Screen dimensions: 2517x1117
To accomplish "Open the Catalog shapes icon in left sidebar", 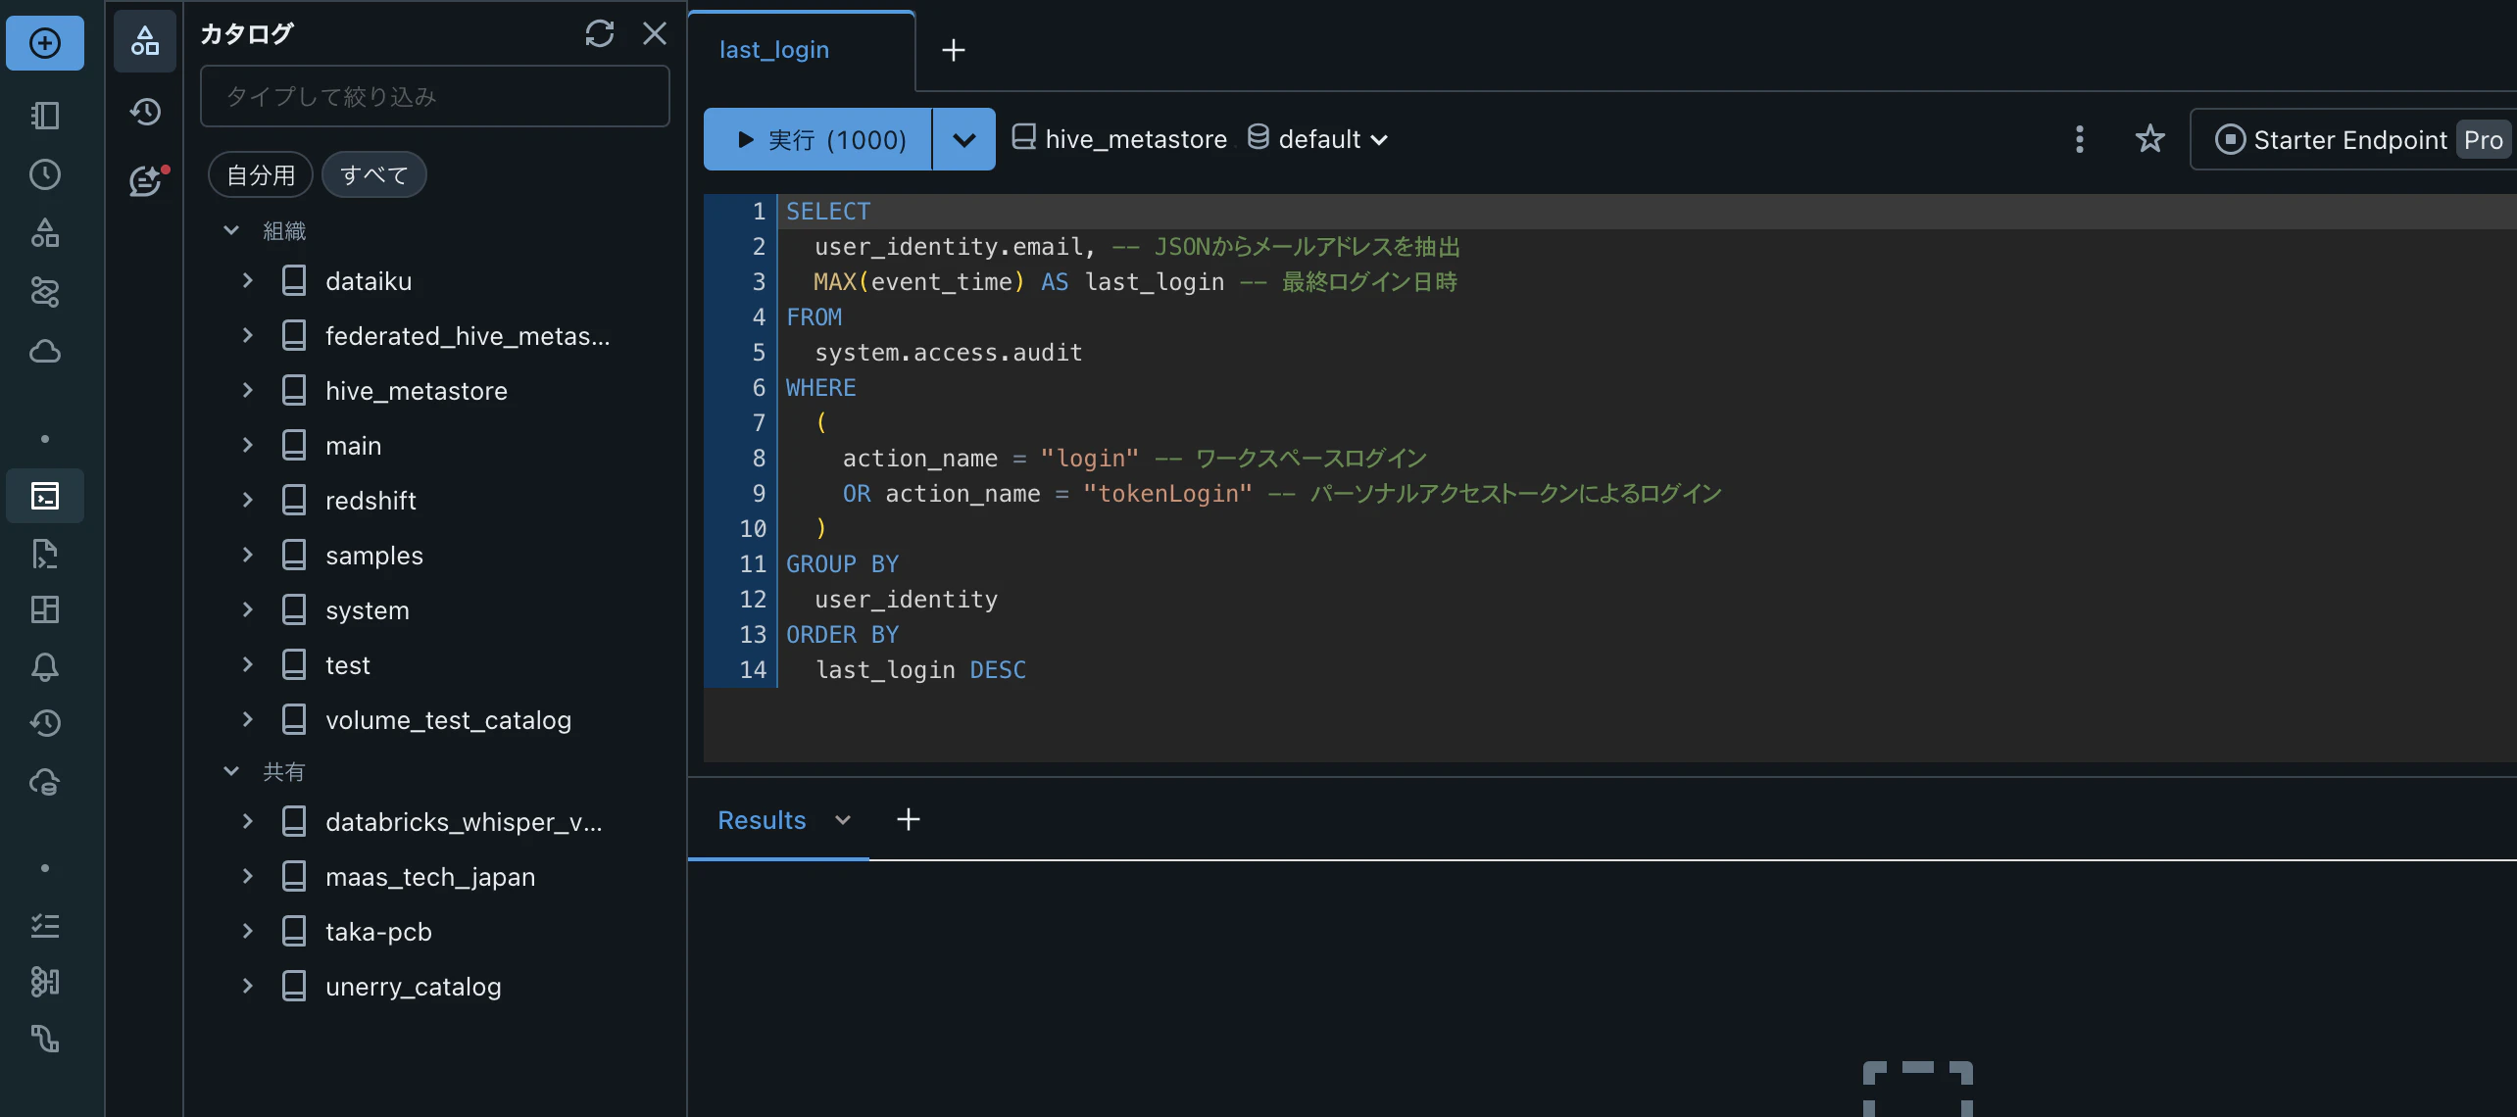I will click(x=45, y=233).
